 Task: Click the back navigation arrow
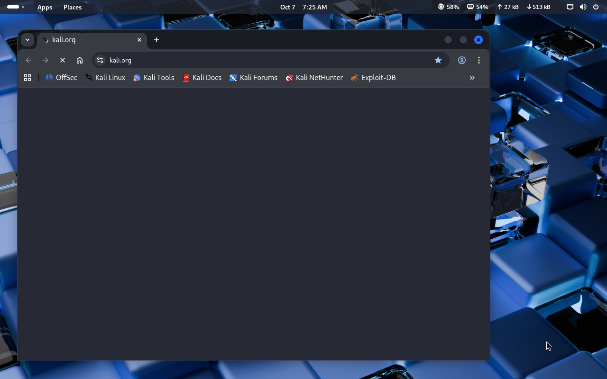click(x=28, y=60)
